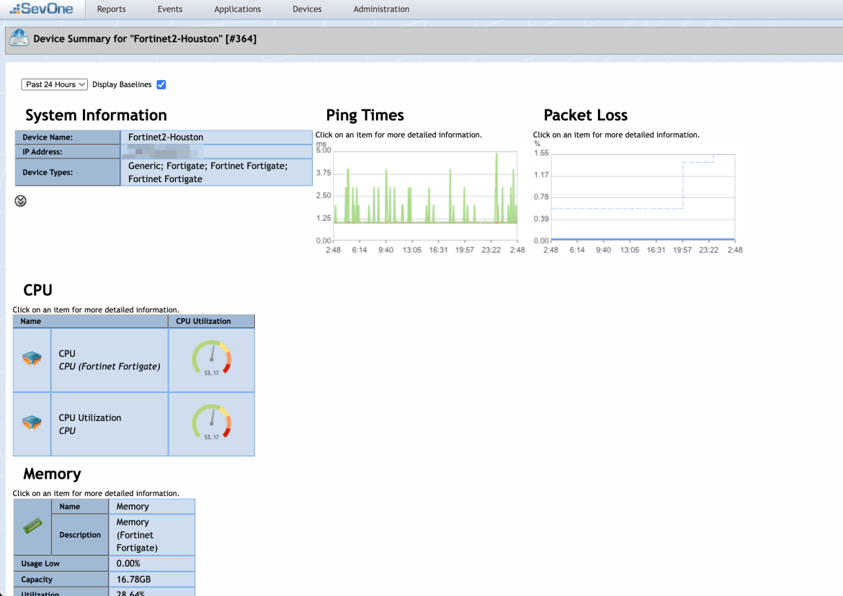Image resolution: width=843 pixels, height=596 pixels.
Task: Open the Applications menu
Action: click(x=237, y=9)
